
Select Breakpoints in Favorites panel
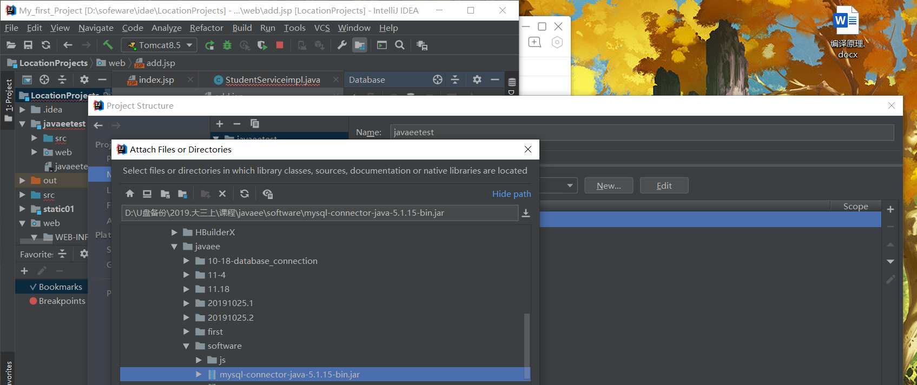click(62, 301)
